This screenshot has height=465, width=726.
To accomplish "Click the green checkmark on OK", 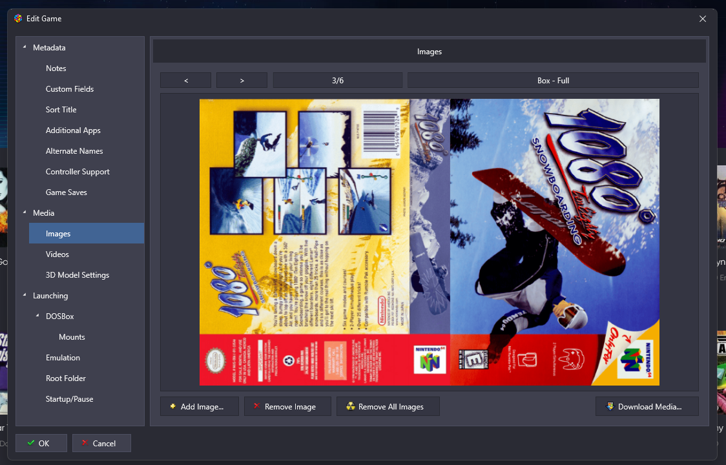I will pyautogui.click(x=31, y=443).
